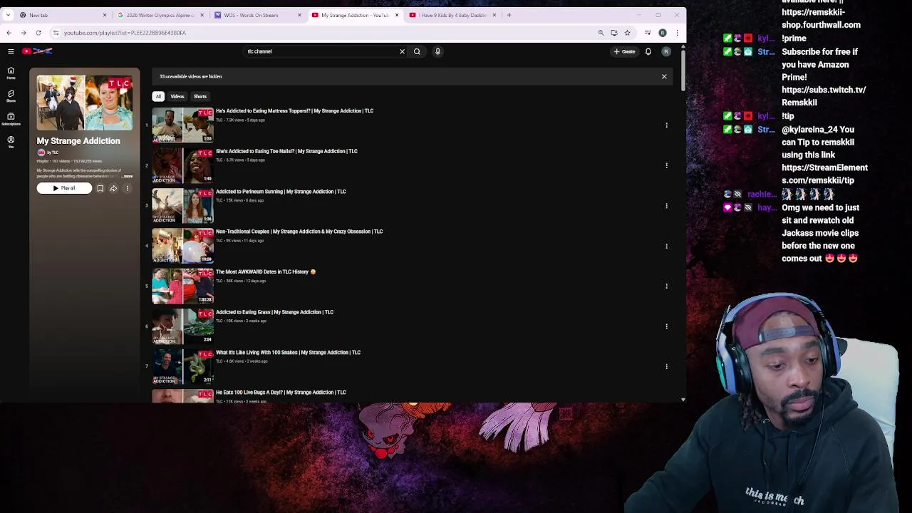The image size is (912, 513).
Task: Open the YouTube hamburger guide menu
Action: 11,51
